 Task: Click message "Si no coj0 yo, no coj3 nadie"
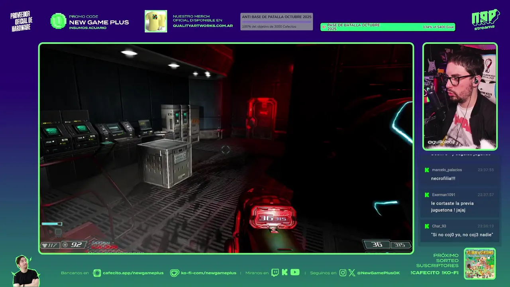(462, 235)
